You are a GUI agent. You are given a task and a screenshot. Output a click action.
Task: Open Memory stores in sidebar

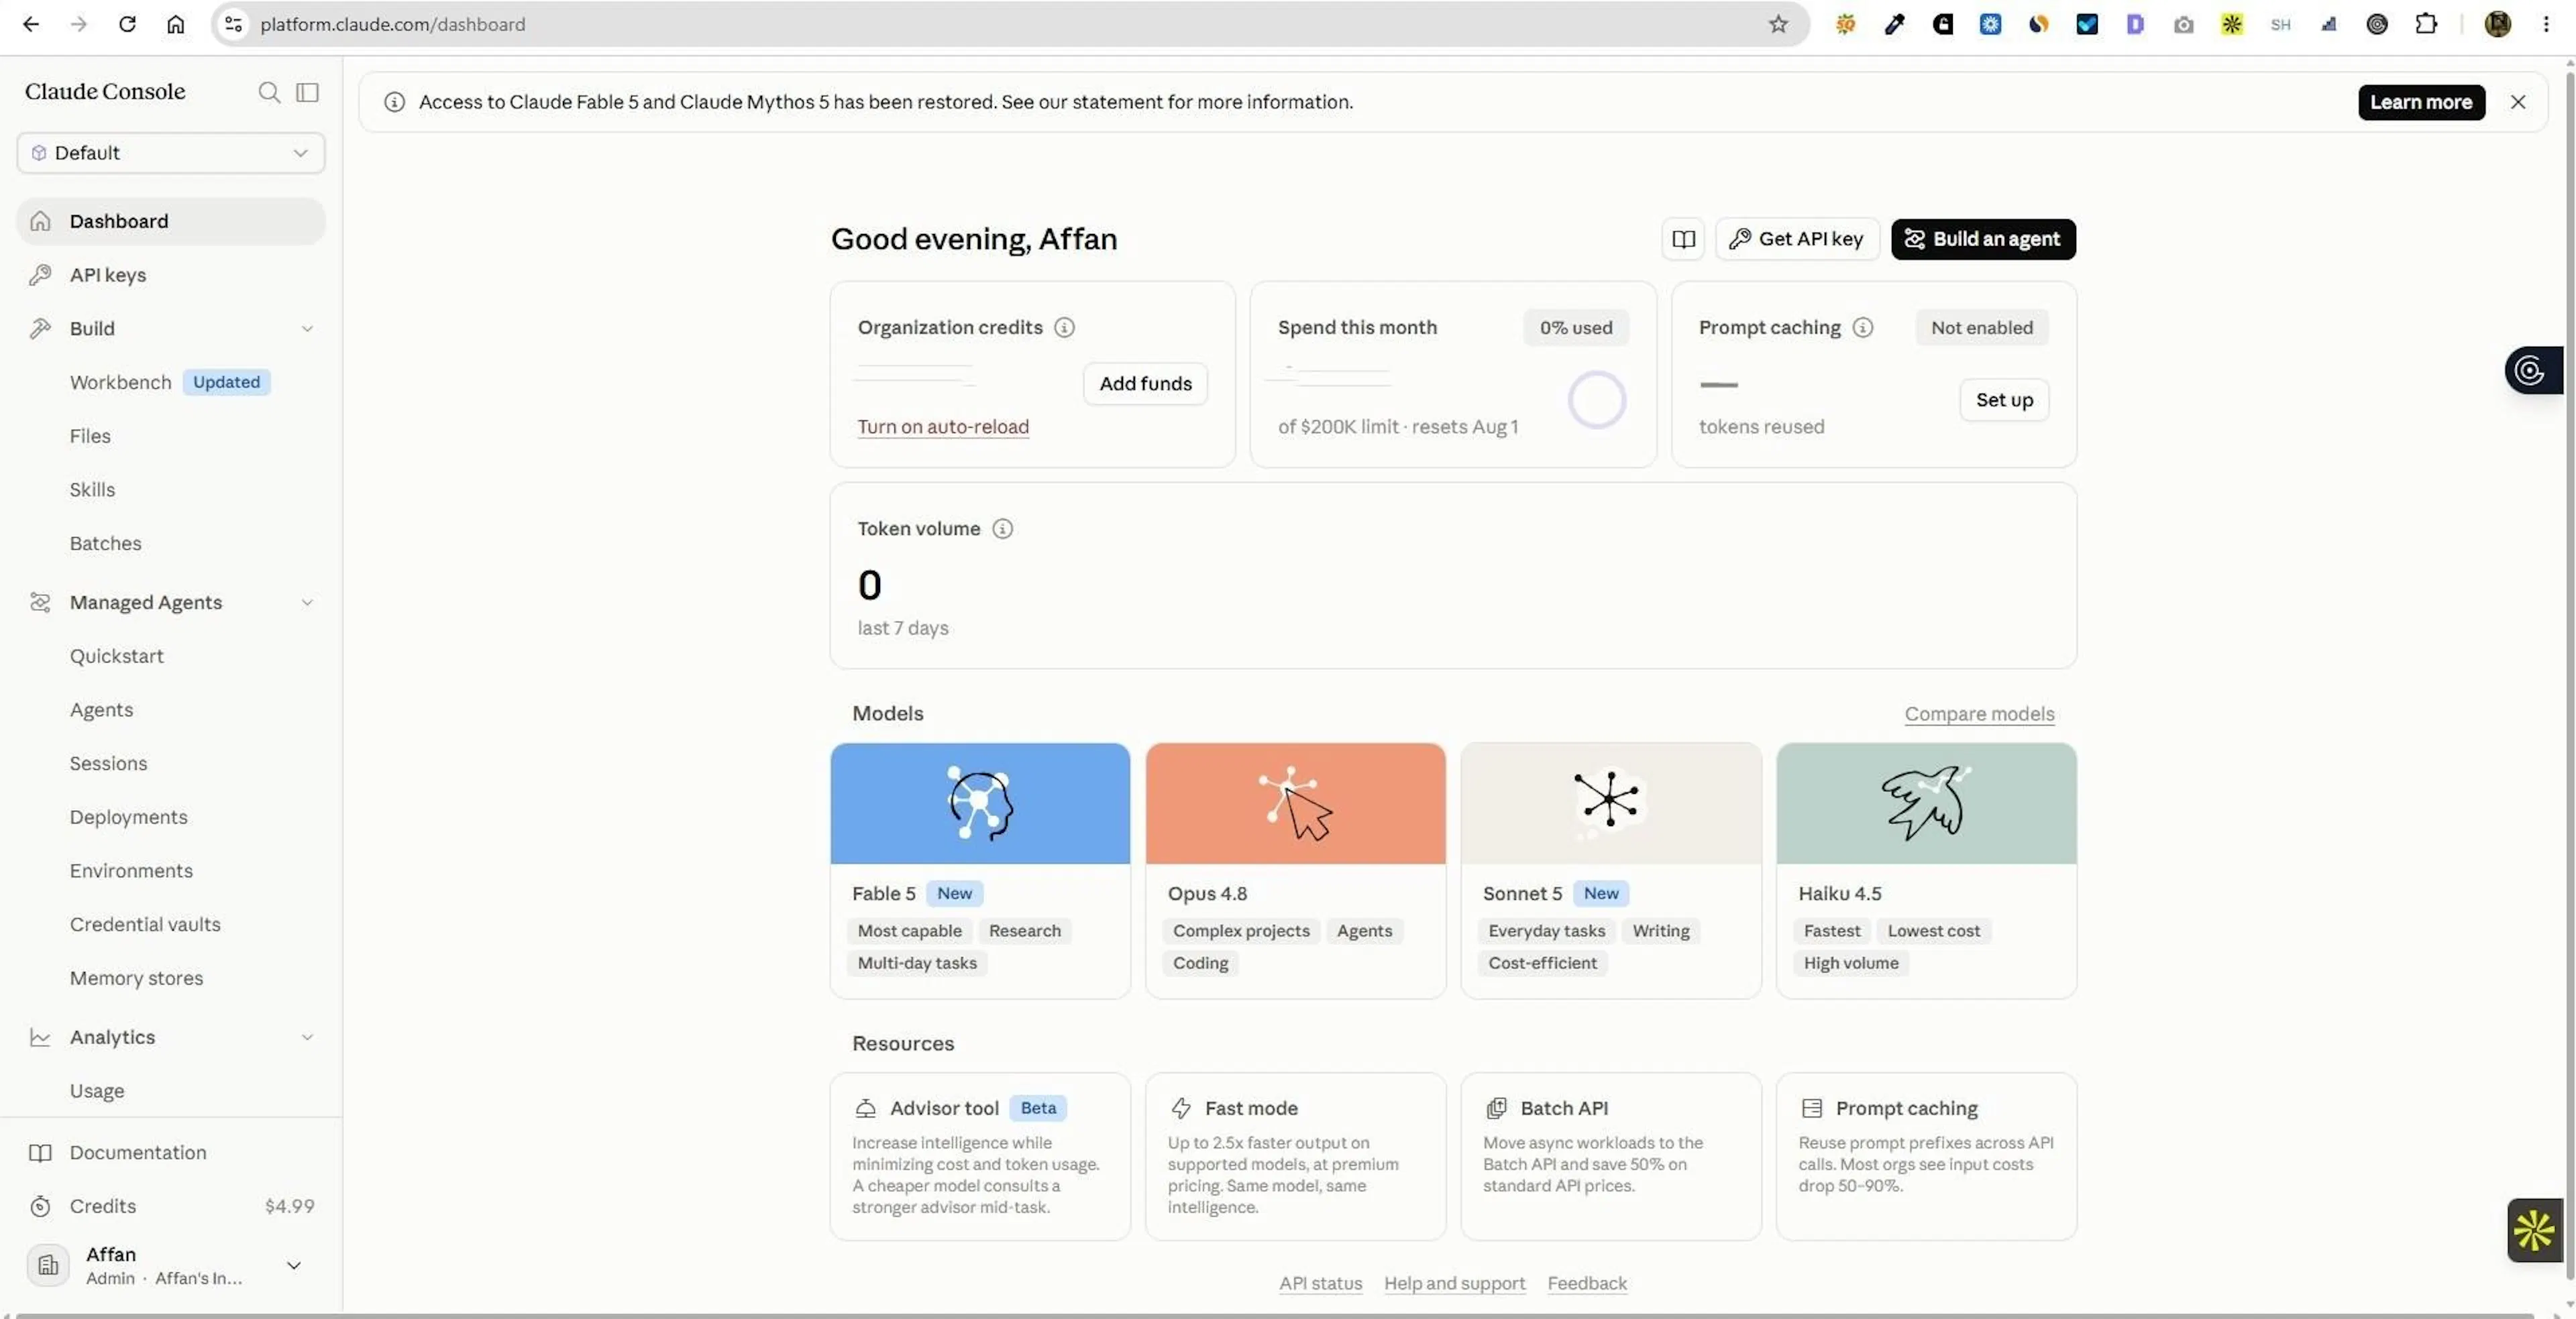point(171,978)
